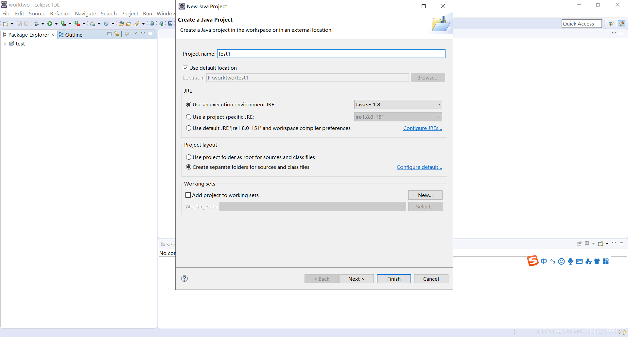
Task: Click the Sogou input method logo
Action: coord(532,261)
